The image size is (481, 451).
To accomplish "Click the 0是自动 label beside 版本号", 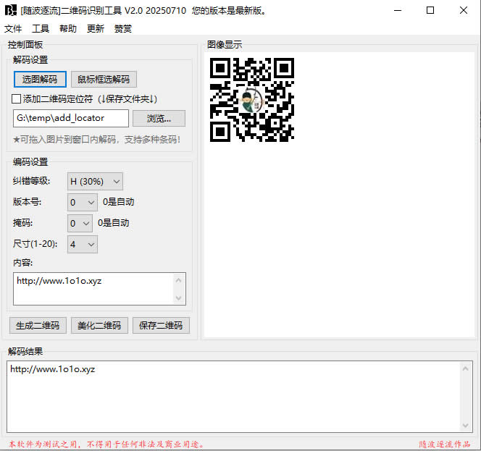I will [118, 202].
